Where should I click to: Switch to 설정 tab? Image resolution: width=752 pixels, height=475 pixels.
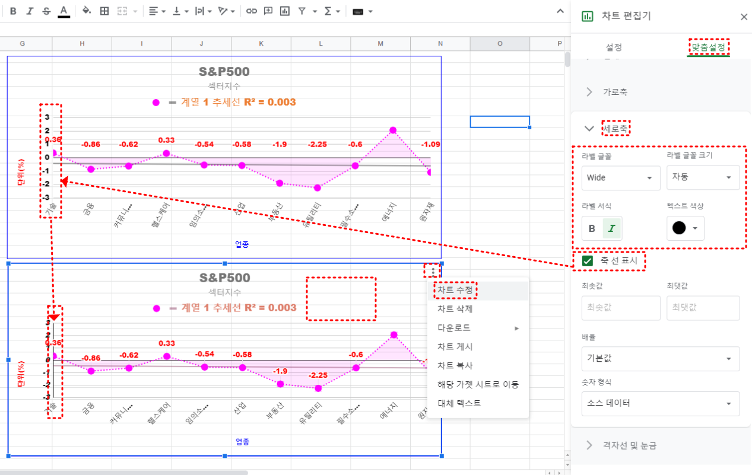click(614, 47)
